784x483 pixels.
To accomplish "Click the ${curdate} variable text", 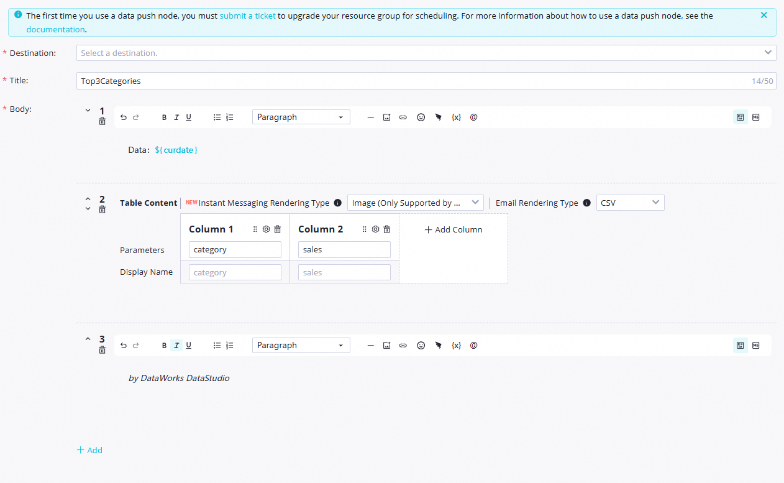I will 176,150.
